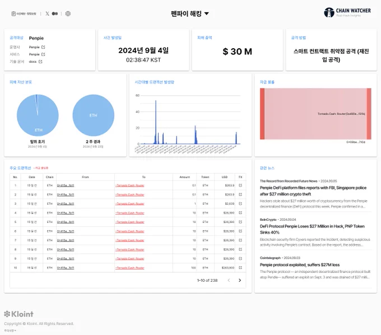Open the TX link icon in row 6
The height and width of the screenshot is (335, 381).
tap(240, 231)
